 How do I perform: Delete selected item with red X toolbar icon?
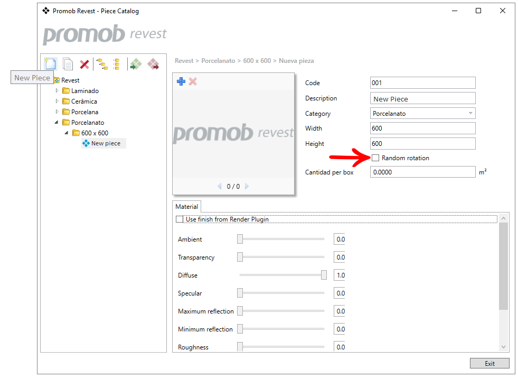coord(84,64)
